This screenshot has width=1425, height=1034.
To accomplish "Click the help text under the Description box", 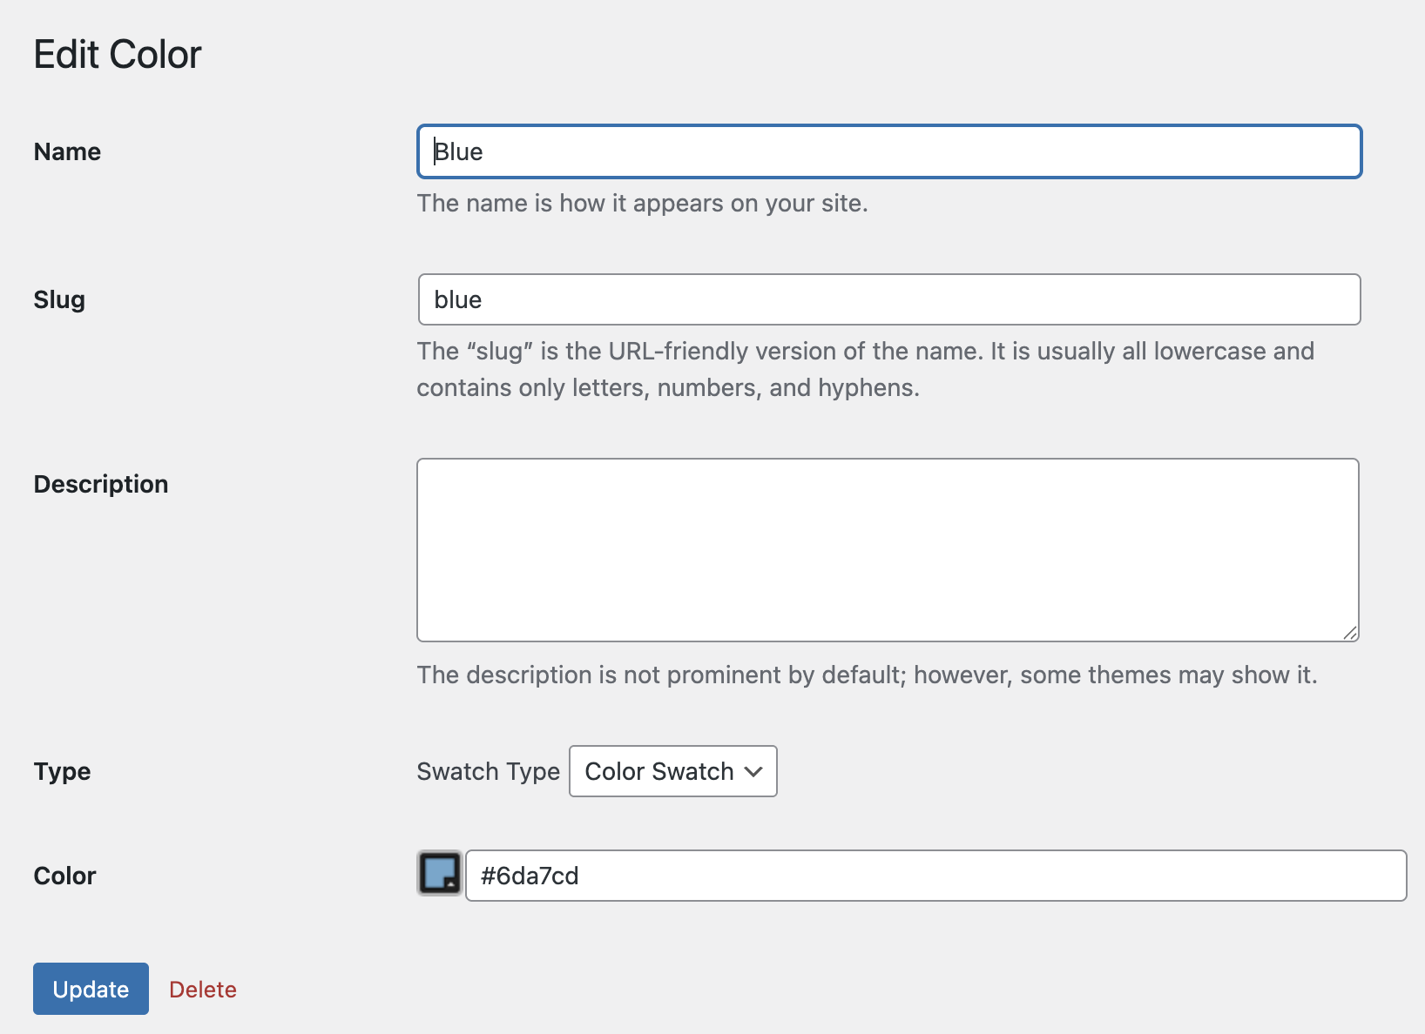I will click(x=867, y=675).
